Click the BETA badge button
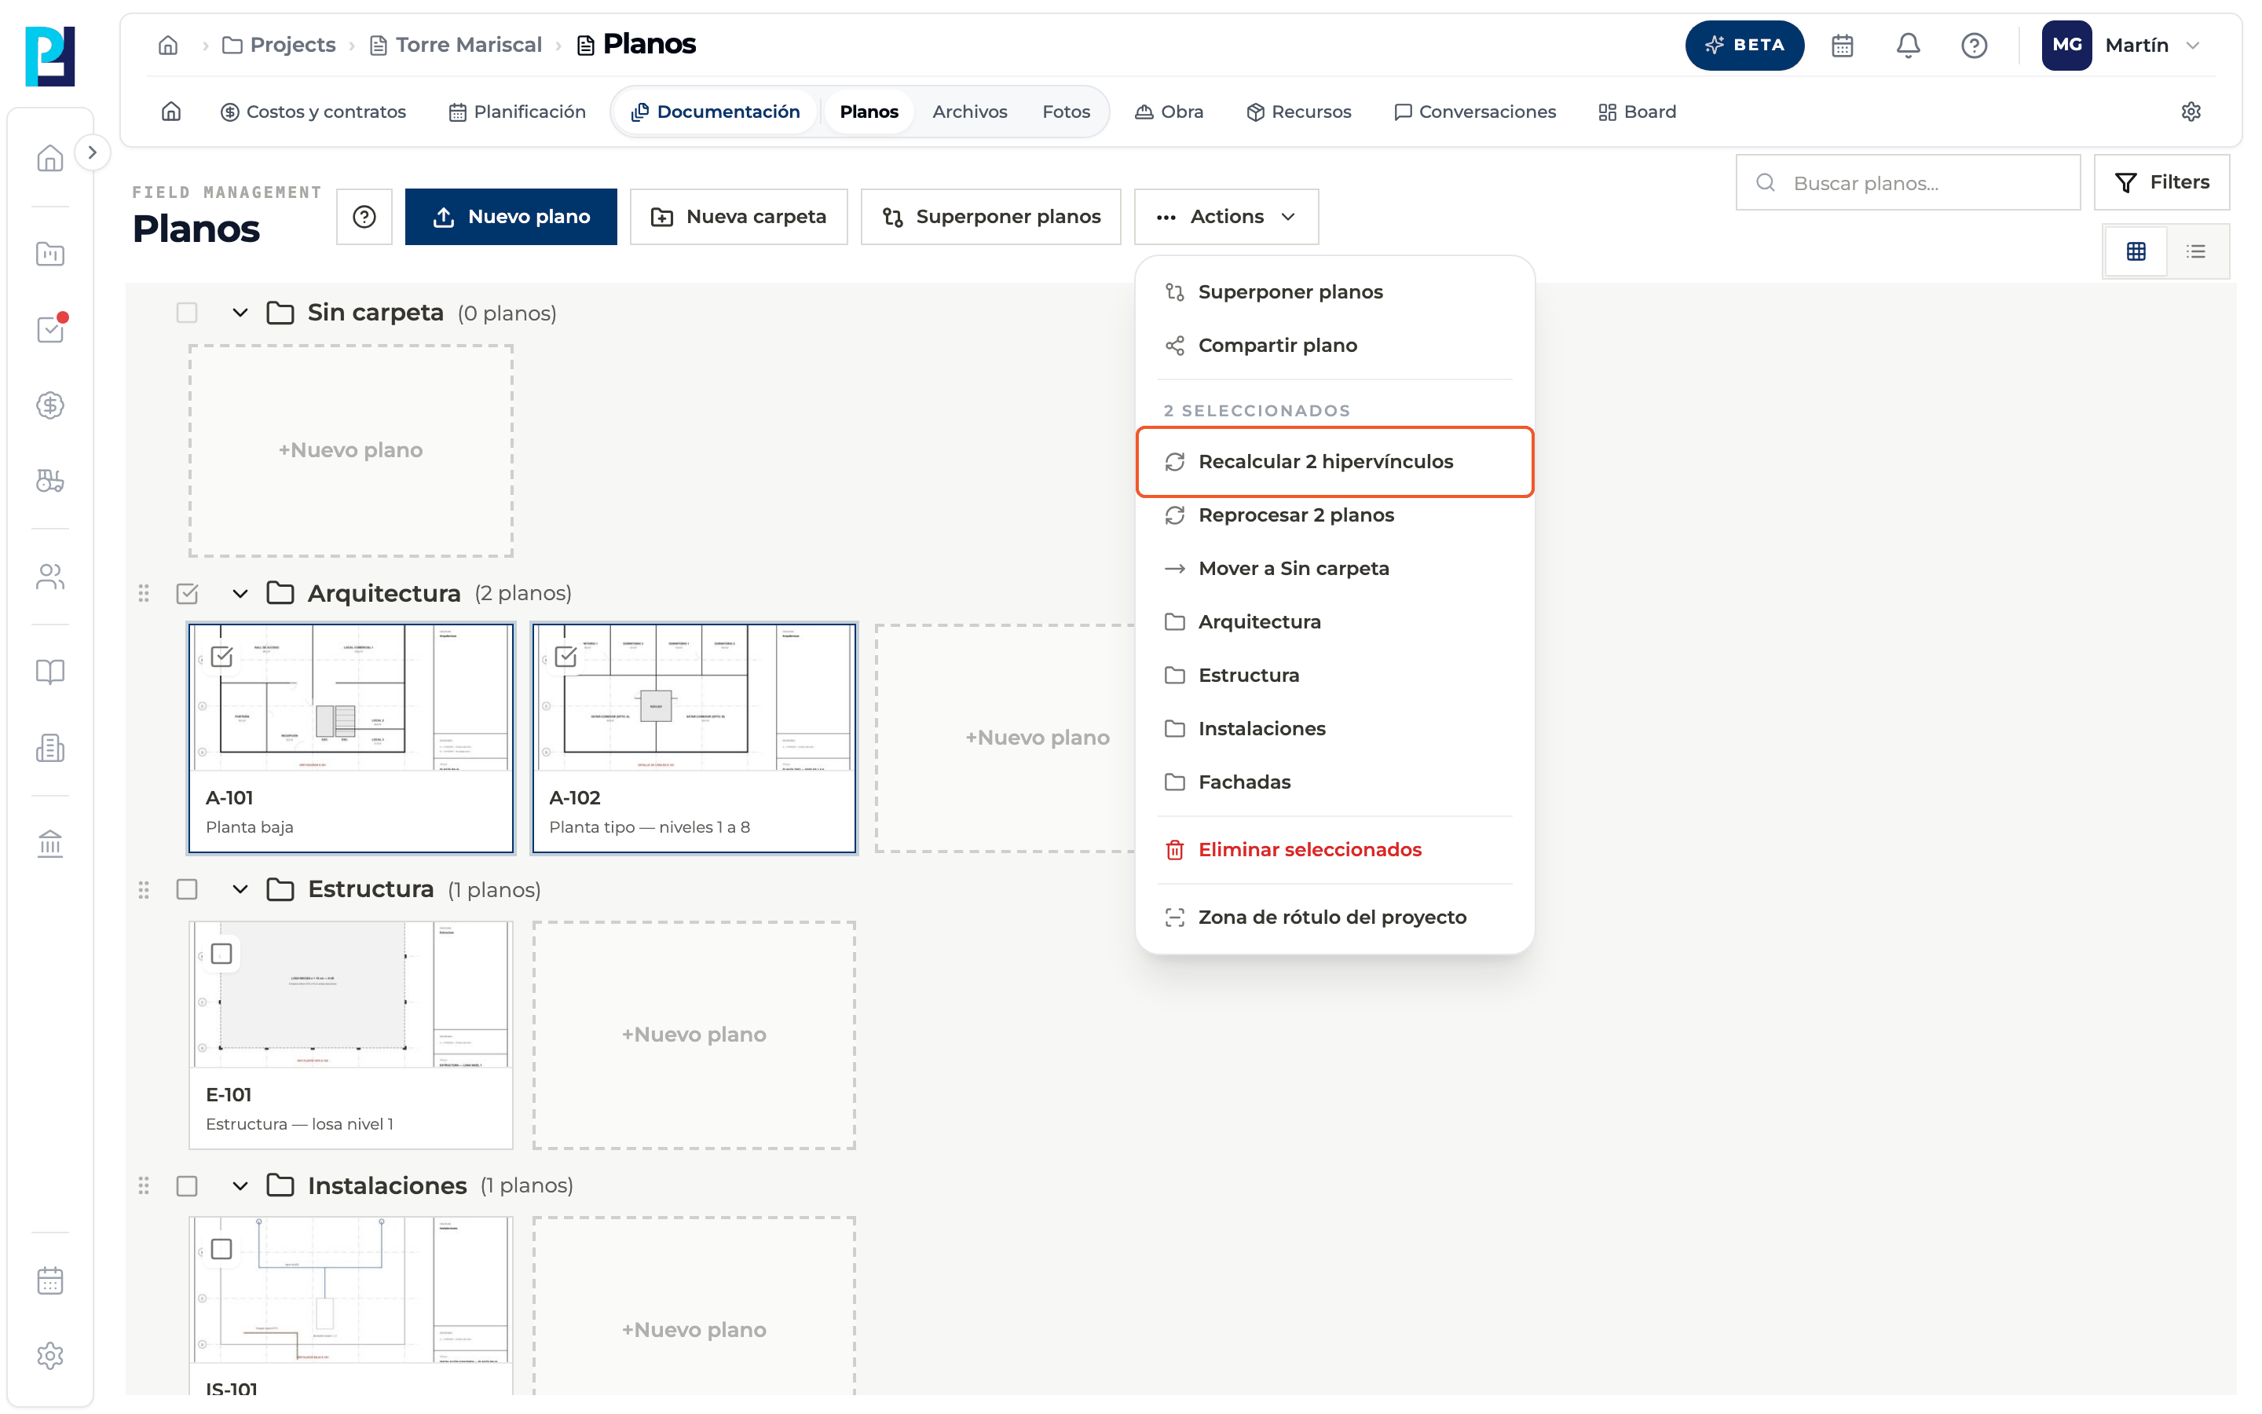 pyautogui.click(x=1744, y=45)
